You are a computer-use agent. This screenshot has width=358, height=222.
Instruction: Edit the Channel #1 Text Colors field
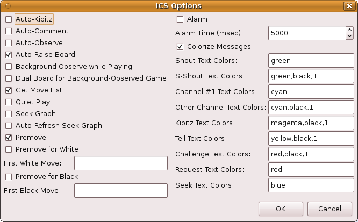311,91
